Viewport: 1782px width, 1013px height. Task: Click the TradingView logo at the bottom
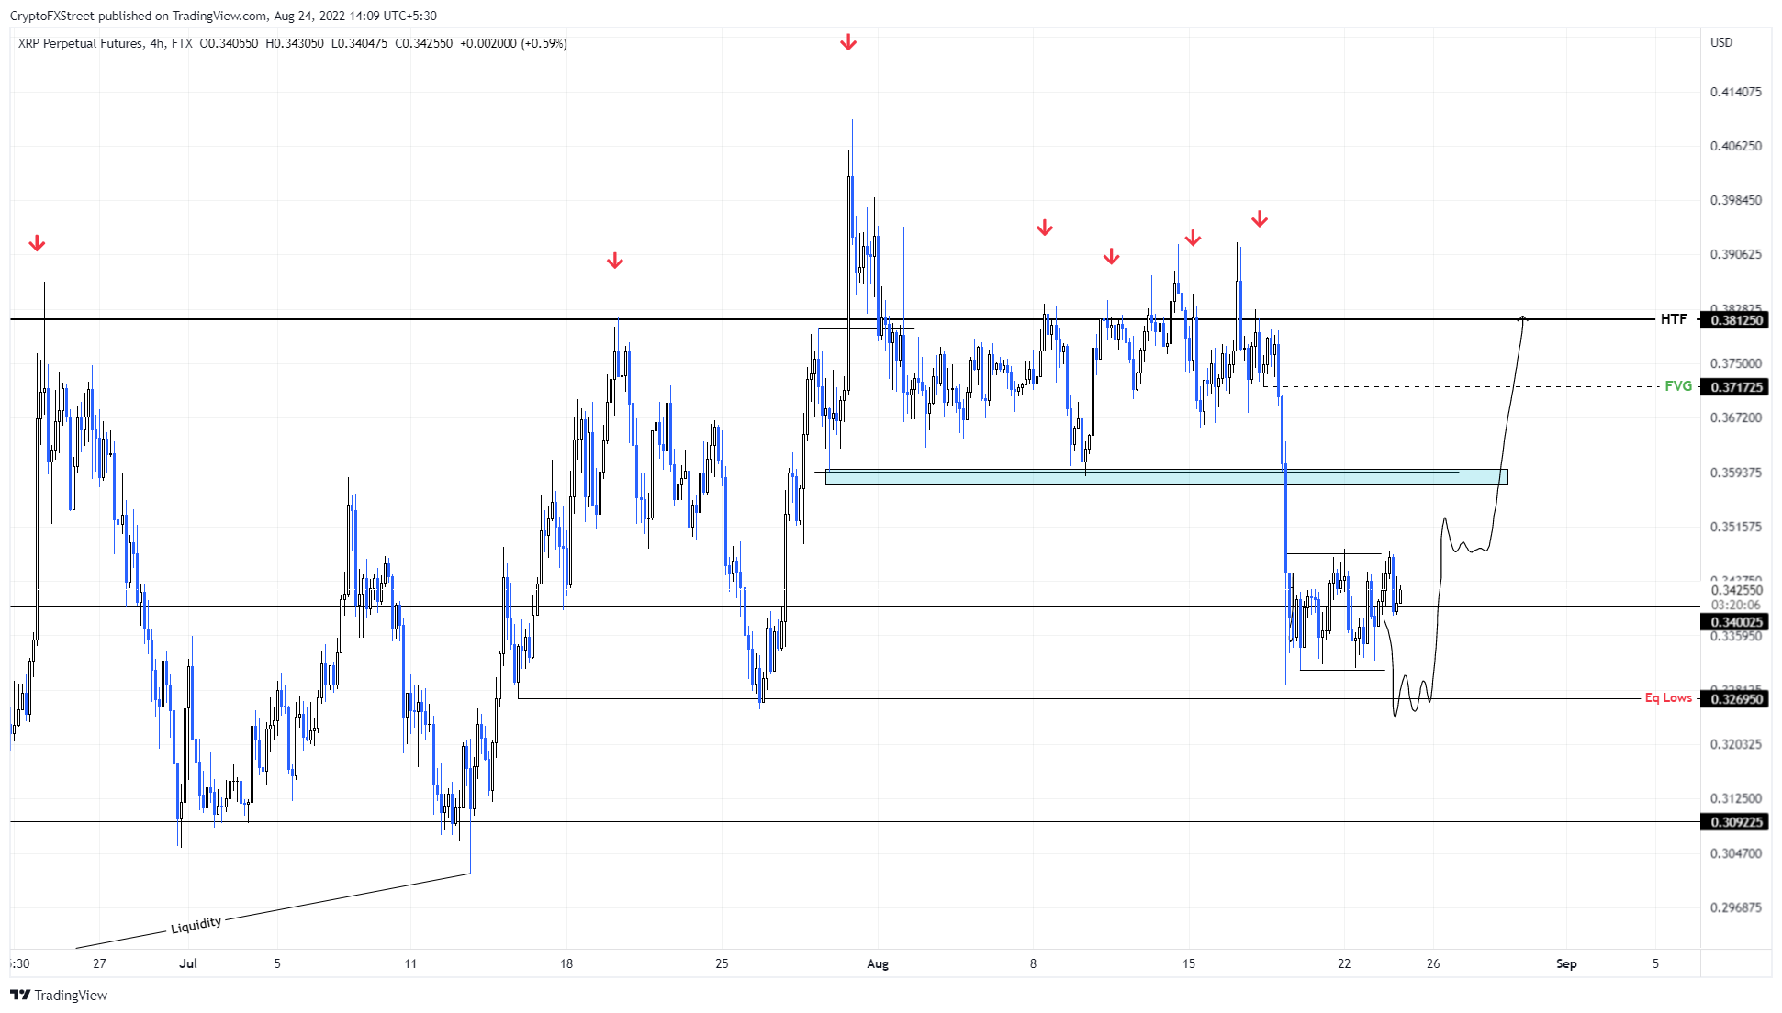tap(59, 996)
